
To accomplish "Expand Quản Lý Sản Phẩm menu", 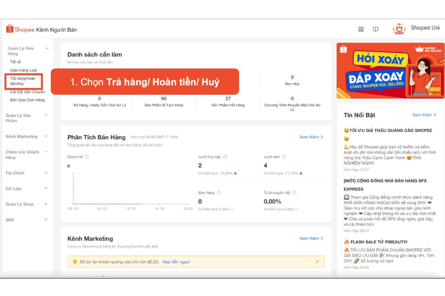I will (x=46, y=115).
